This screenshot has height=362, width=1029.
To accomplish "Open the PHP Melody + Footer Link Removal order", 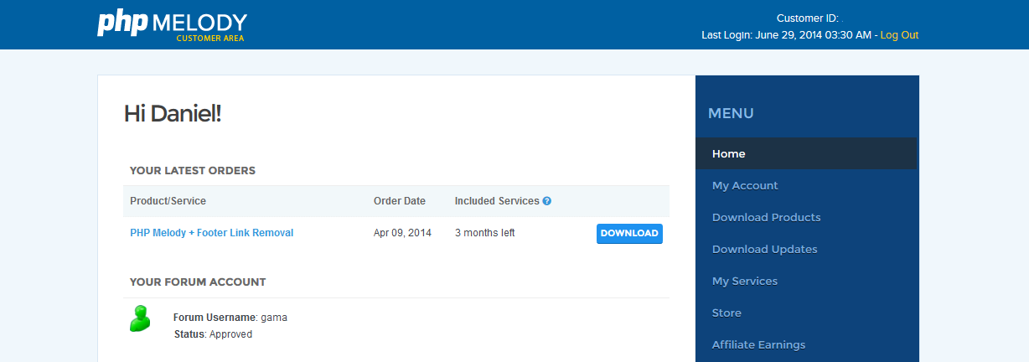I will click(211, 233).
